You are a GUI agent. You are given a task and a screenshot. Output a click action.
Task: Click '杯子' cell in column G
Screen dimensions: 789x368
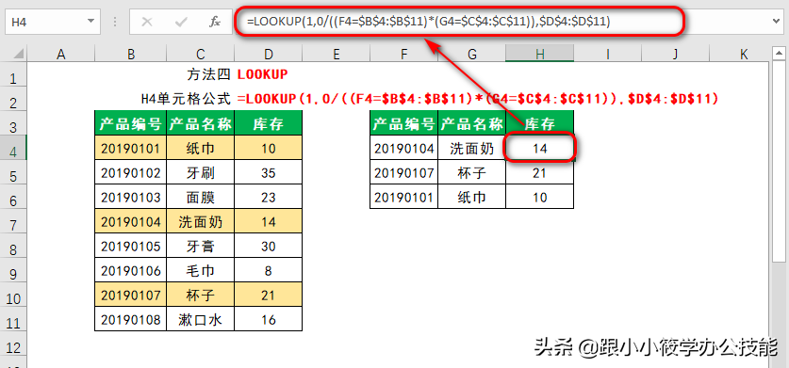pos(472,172)
